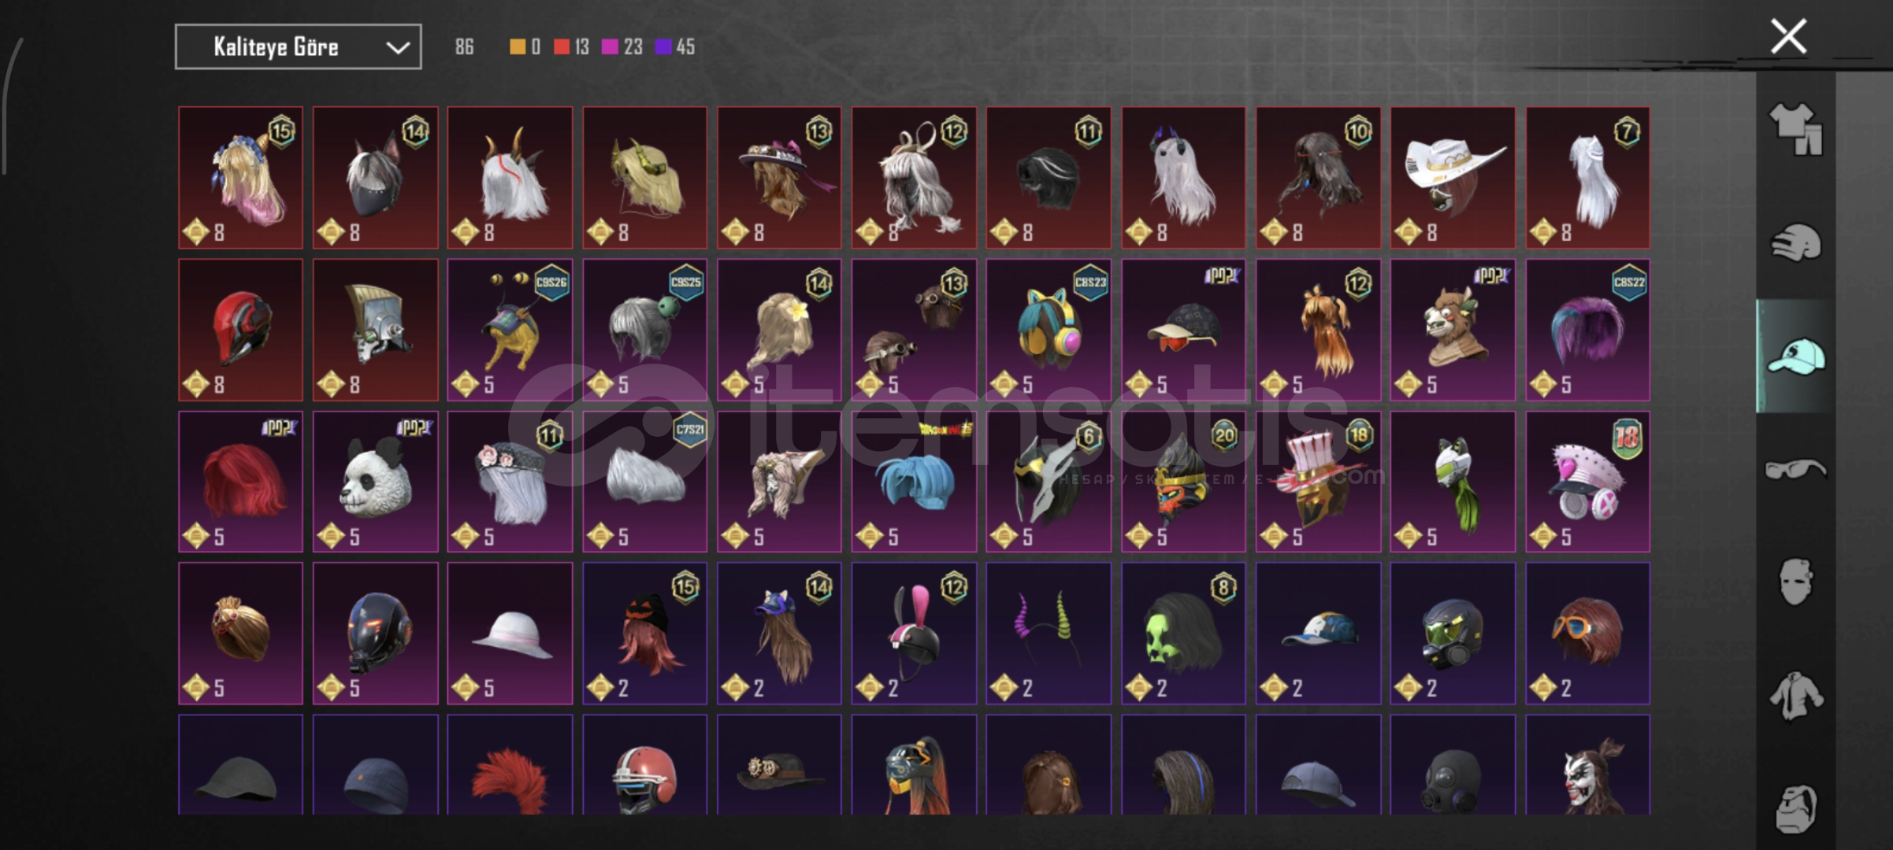
Task: Select the white cowboy hat item
Action: pyautogui.click(x=1453, y=178)
